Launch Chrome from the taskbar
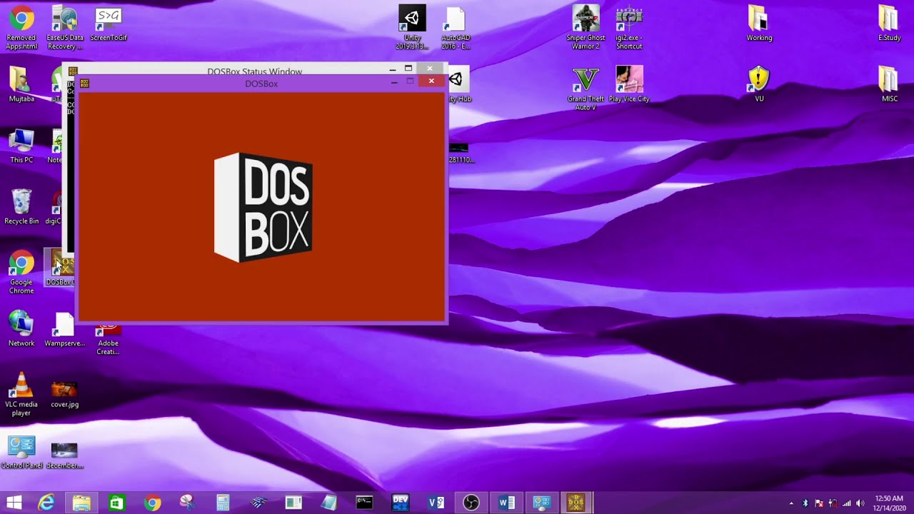This screenshot has height=514, width=914. pos(152,503)
